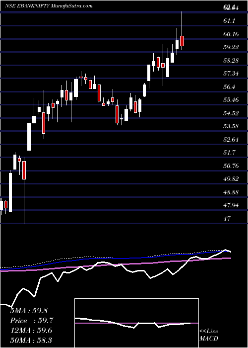Click the NSE EBANKNIFTY MunafaSutra.com title text
Image resolution: width=248 pixels, height=348 pixels.
(49, 6)
